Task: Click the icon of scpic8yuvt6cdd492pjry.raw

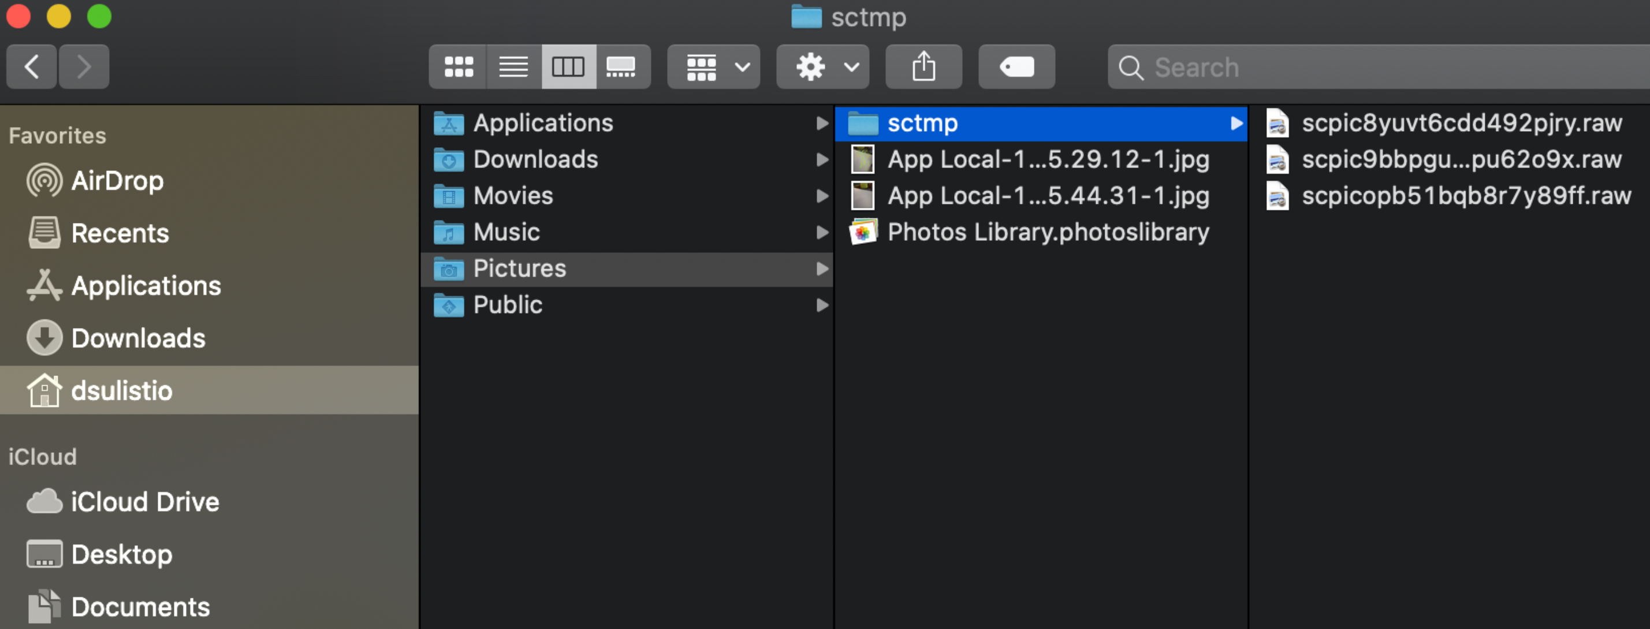Action: click(x=1277, y=123)
